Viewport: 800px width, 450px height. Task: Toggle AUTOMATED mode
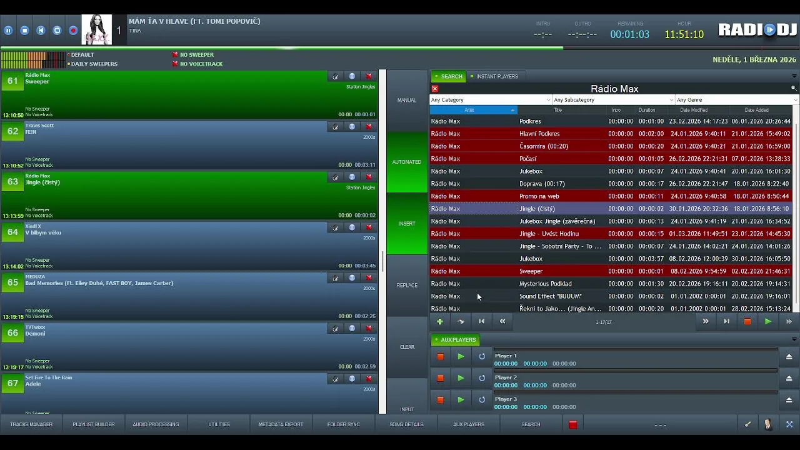pos(407,162)
